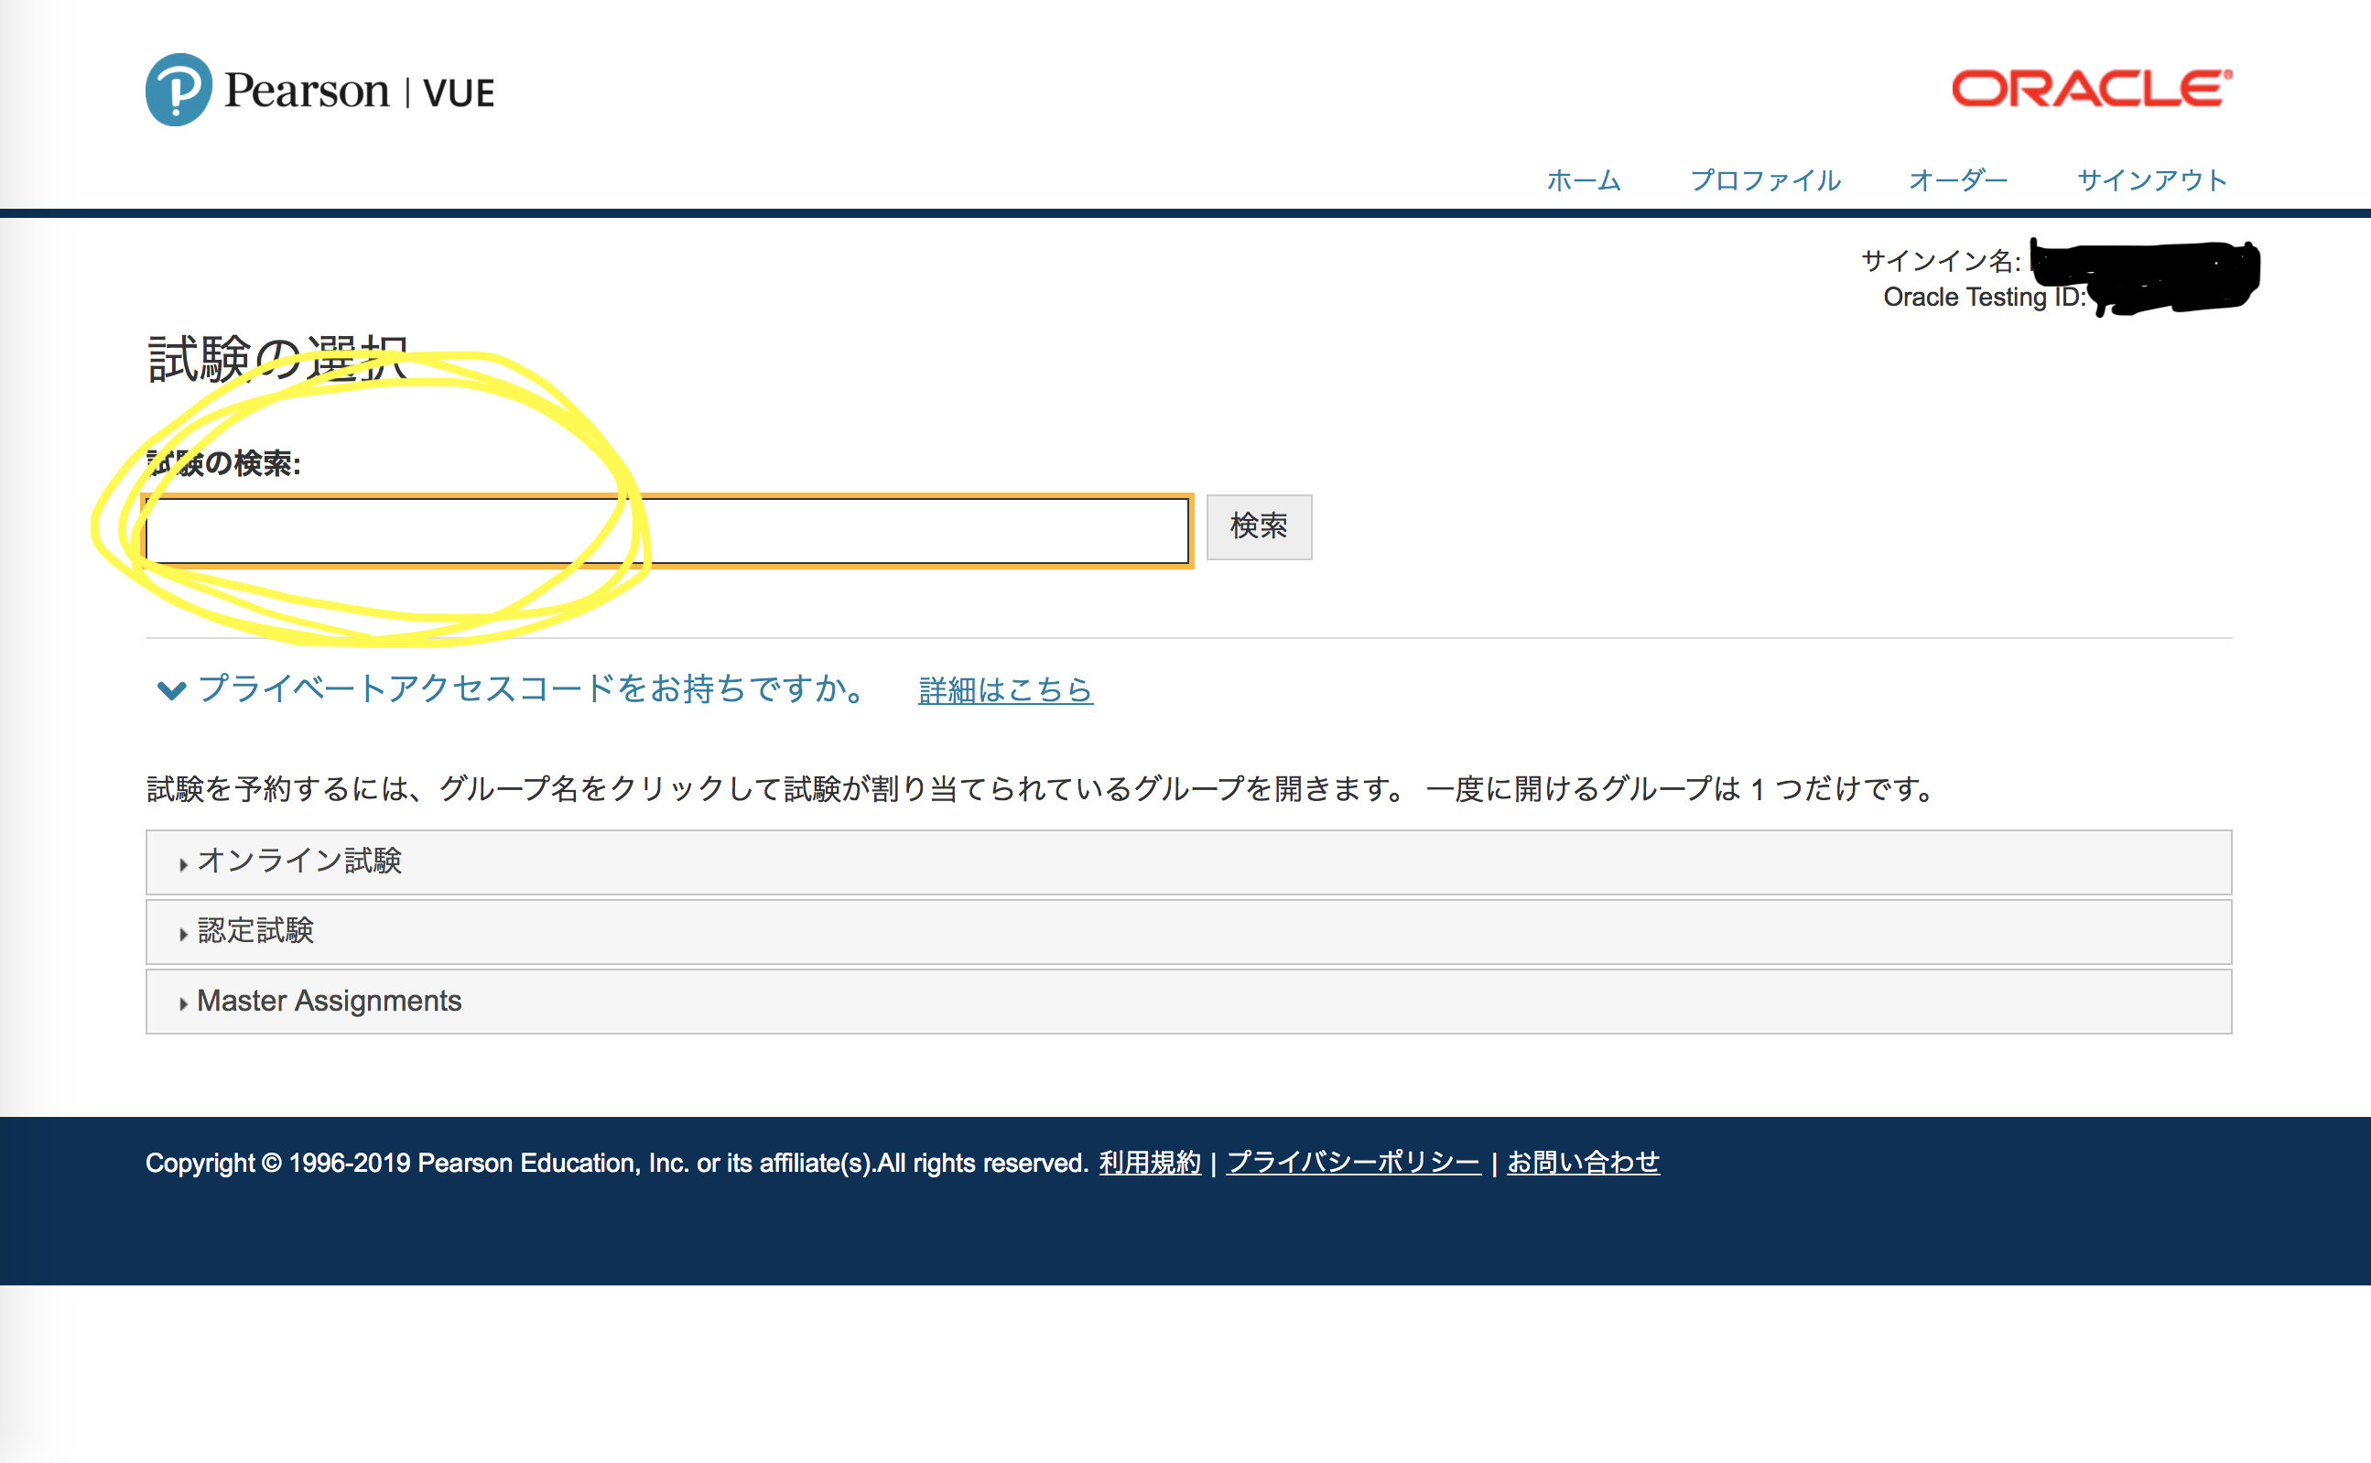Expand the 認定試験 group
The image size is (2371, 1463).
click(254, 932)
